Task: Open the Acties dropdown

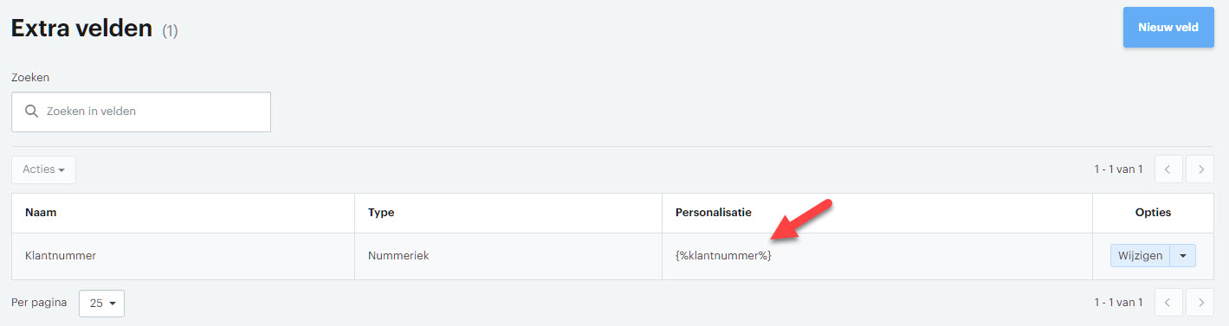Action: (43, 169)
